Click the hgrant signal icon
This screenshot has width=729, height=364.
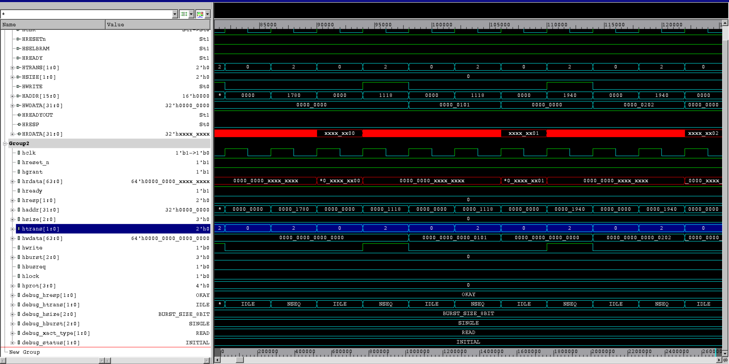[x=19, y=172]
